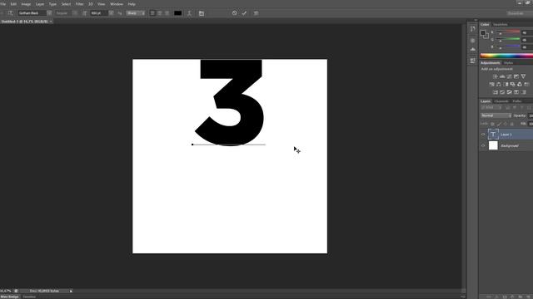Add a Posterize adjustment
Image resolution: width=533 pixels, height=299 pixels.
click(x=502, y=92)
